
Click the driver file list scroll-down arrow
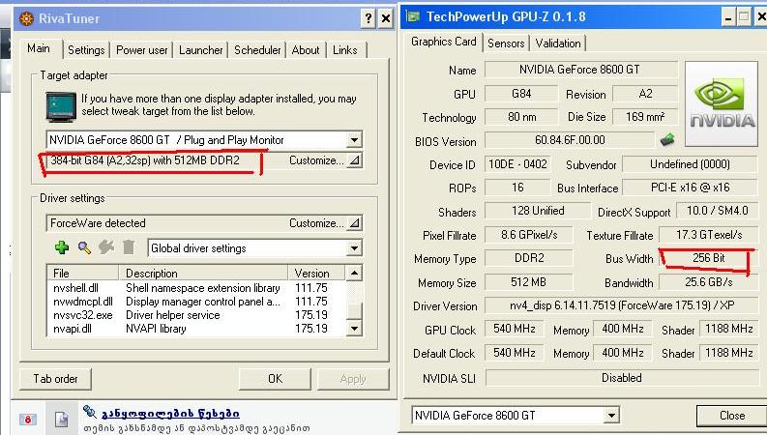pos(354,328)
